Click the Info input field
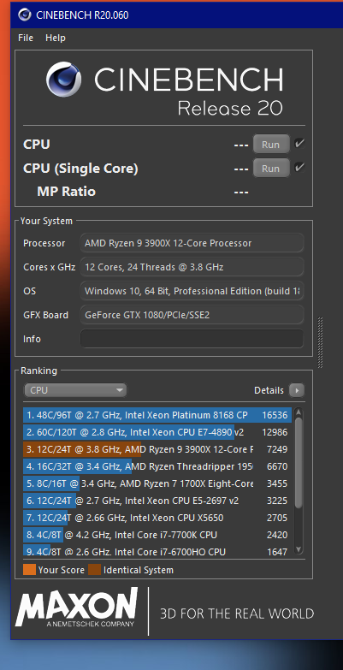 (192, 339)
